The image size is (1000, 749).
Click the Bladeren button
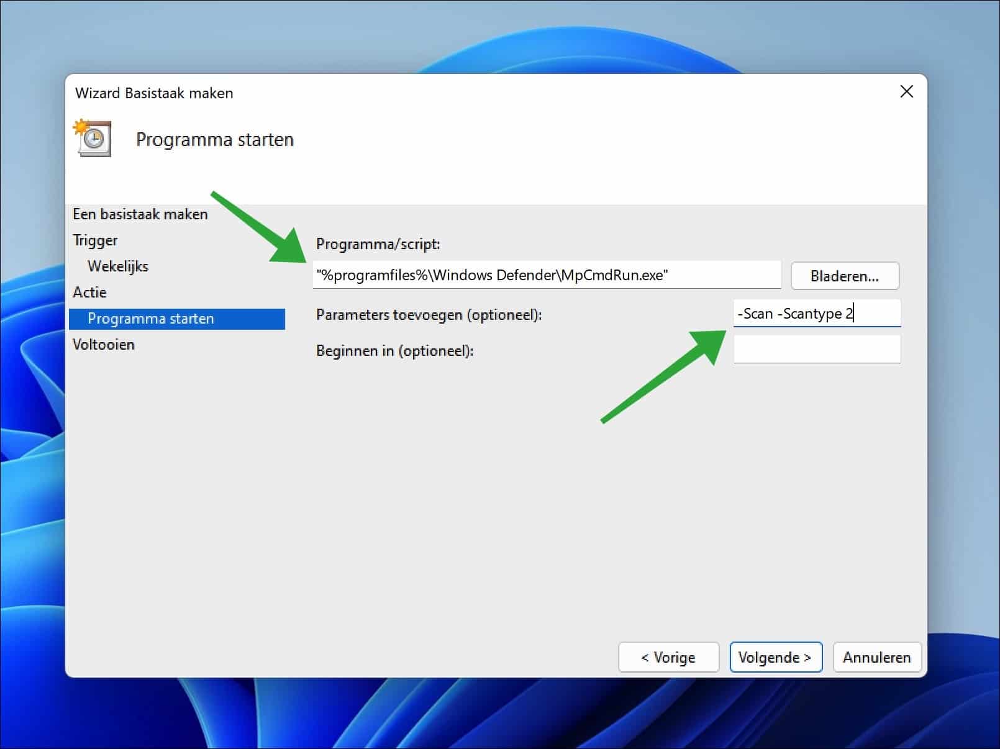[844, 275]
